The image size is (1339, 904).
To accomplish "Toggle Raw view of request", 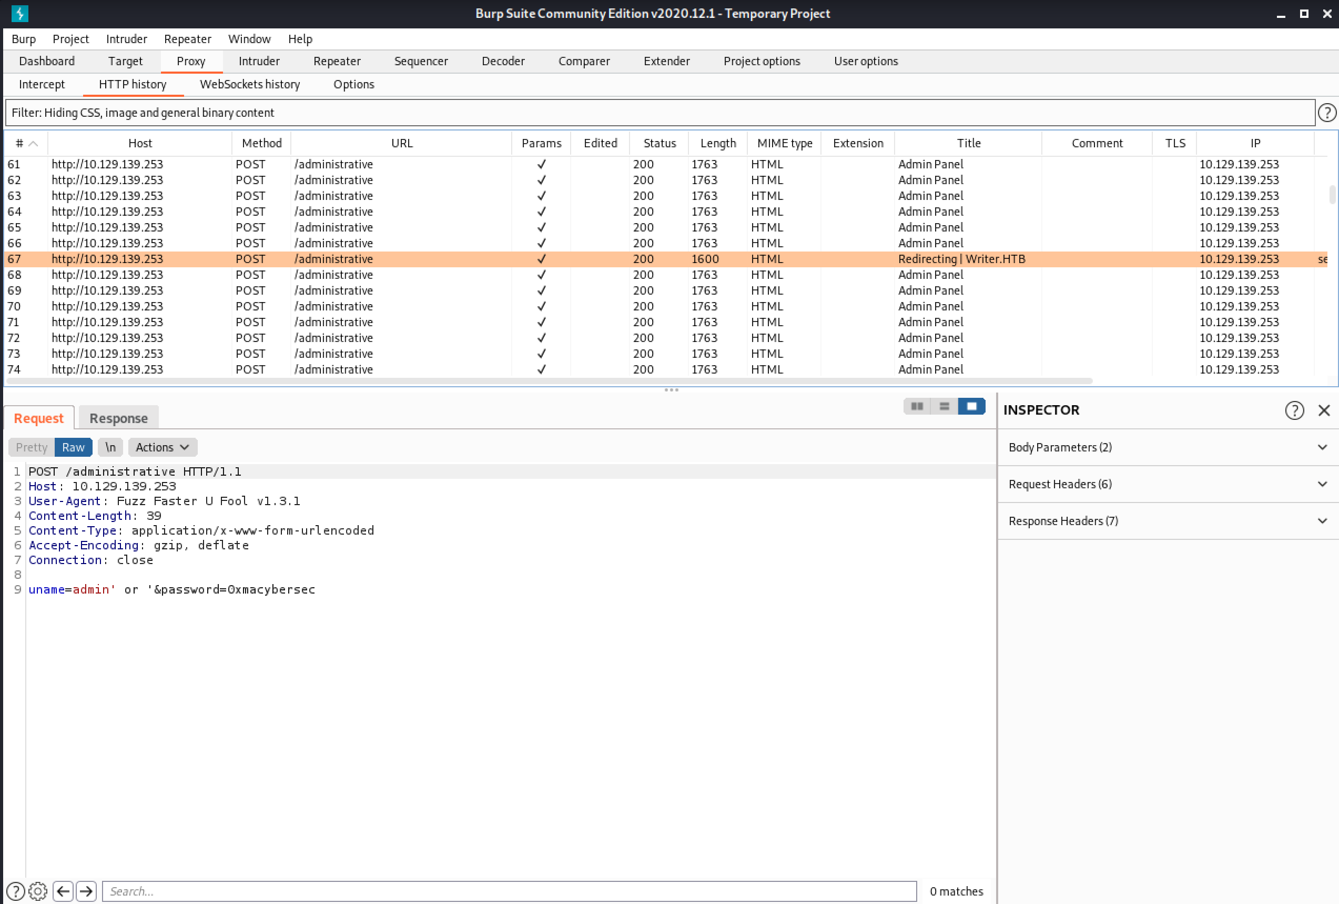I will [x=73, y=447].
